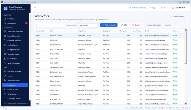Click the Show me how play icon
Screen dimensions: 191x110
pyautogui.click(x=172, y=16)
